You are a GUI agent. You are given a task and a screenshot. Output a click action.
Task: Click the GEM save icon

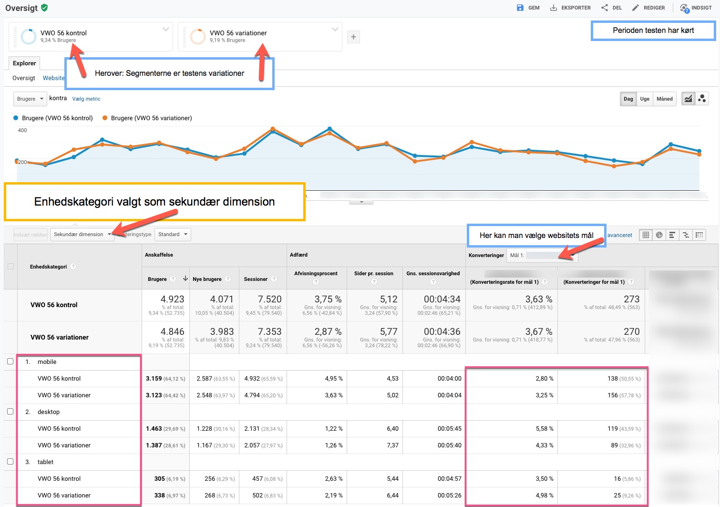tap(520, 8)
